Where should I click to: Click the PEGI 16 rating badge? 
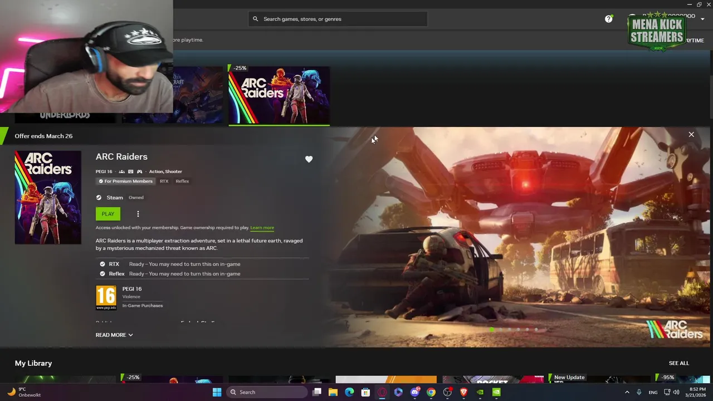pyautogui.click(x=106, y=298)
